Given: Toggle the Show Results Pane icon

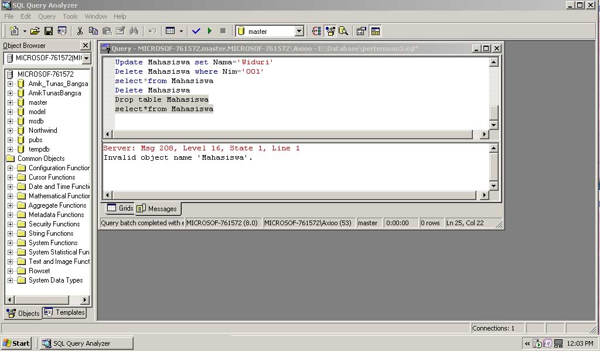Looking at the screenshot, I should pos(374,30).
